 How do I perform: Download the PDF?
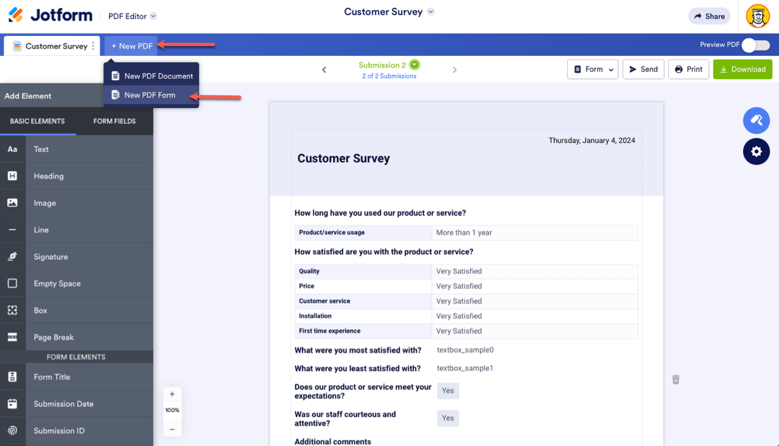click(x=742, y=69)
